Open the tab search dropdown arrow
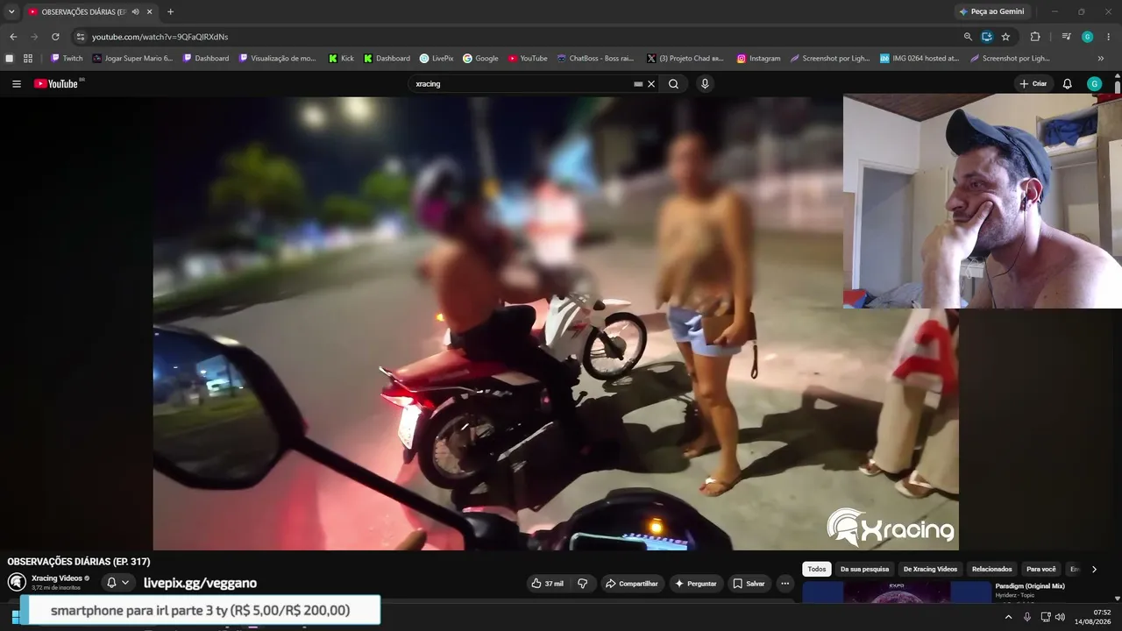The width and height of the screenshot is (1122, 631). 11,11
